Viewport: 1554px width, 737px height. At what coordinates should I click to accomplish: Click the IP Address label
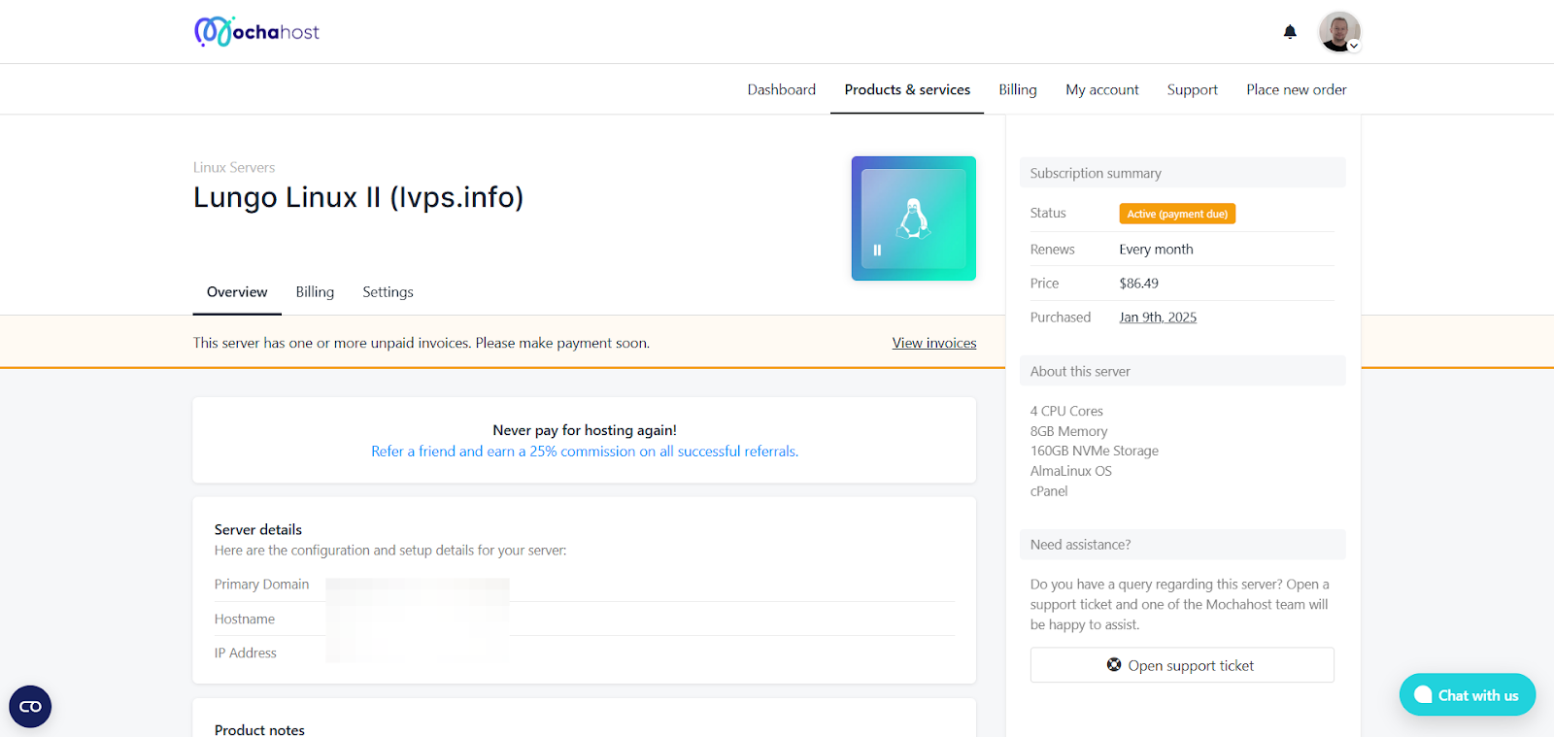pos(246,653)
